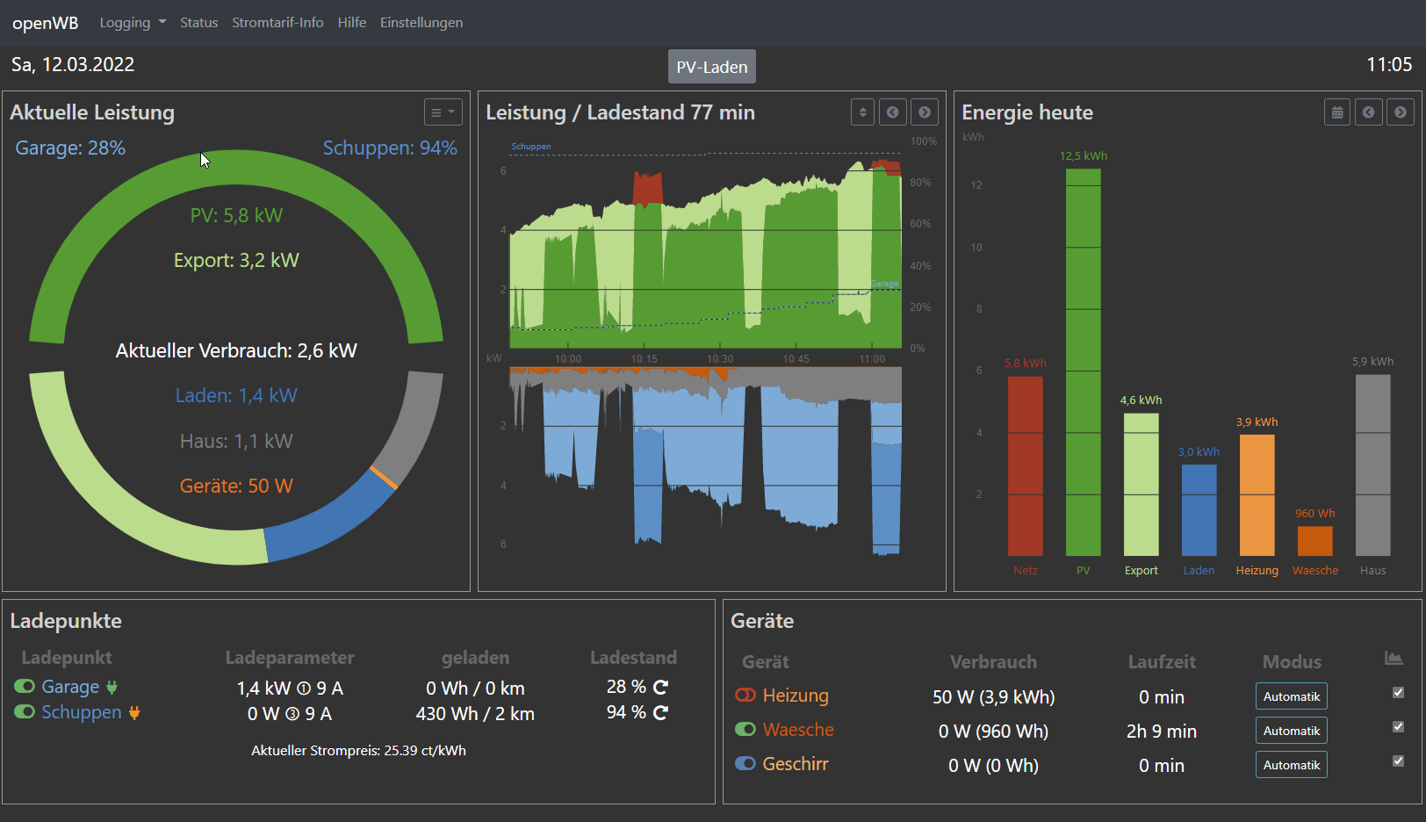Toggle the Waesche device switch

tap(745, 729)
